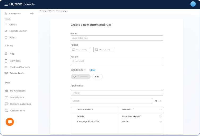The height and width of the screenshot is (136, 200).
Task: Open the Rules section
Action: click(12, 38)
